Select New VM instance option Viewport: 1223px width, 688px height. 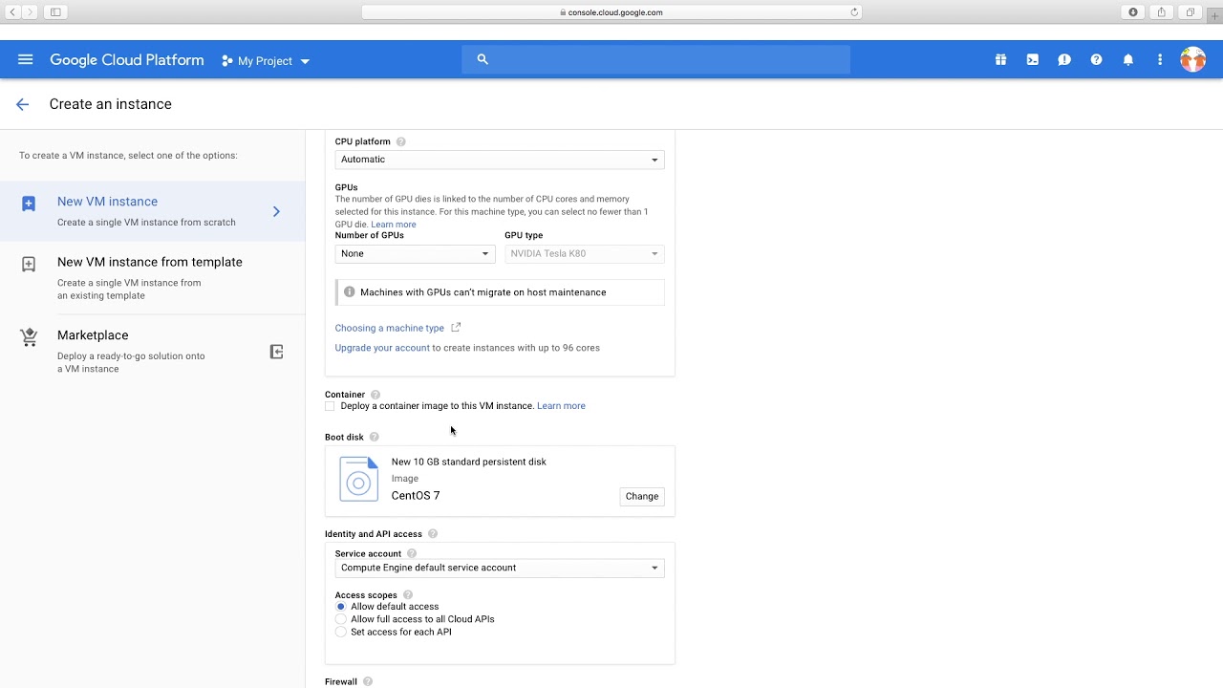tap(153, 211)
